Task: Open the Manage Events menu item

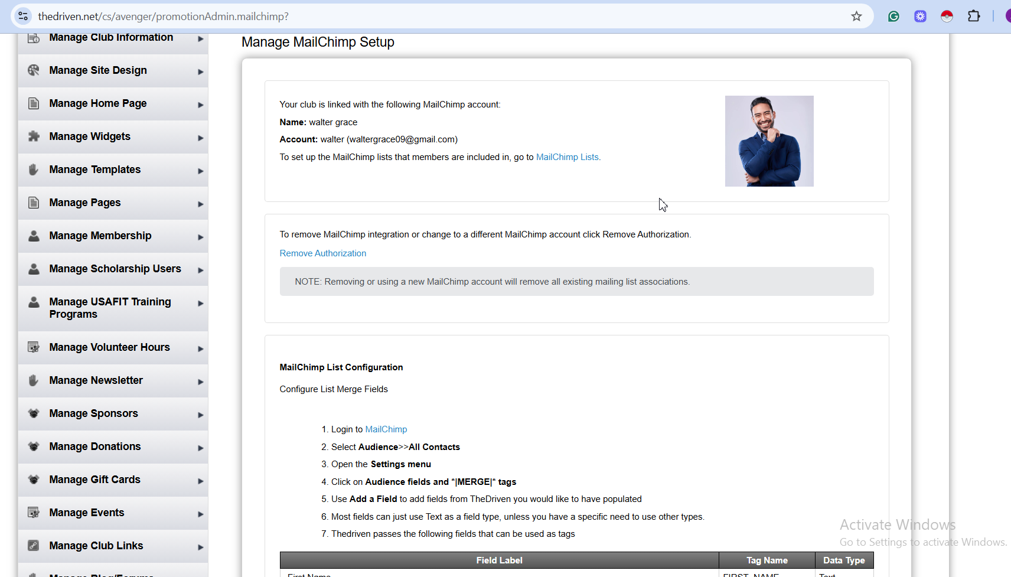Action: [113, 513]
